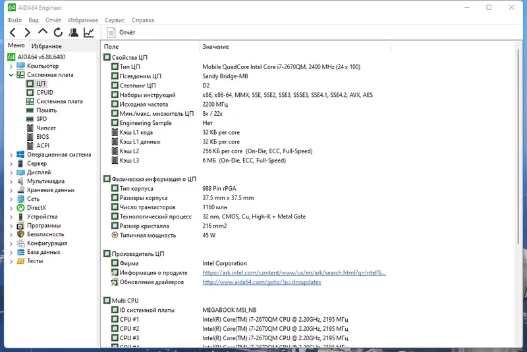Open the aida64.com driver updates link
This screenshot has width=527, height=352.
tap(262, 282)
